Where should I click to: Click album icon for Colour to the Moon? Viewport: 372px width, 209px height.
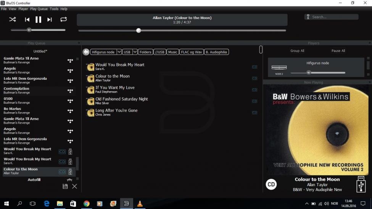(90, 78)
